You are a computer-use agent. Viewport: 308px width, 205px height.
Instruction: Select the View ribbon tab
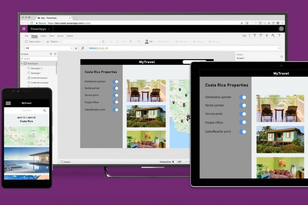coord(52,36)
